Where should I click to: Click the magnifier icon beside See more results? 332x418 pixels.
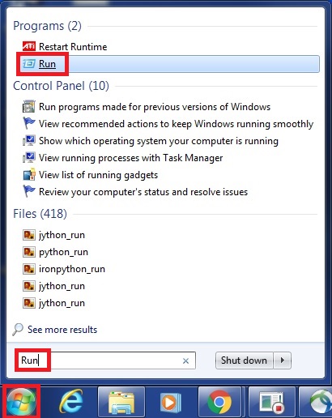point(18,330)
